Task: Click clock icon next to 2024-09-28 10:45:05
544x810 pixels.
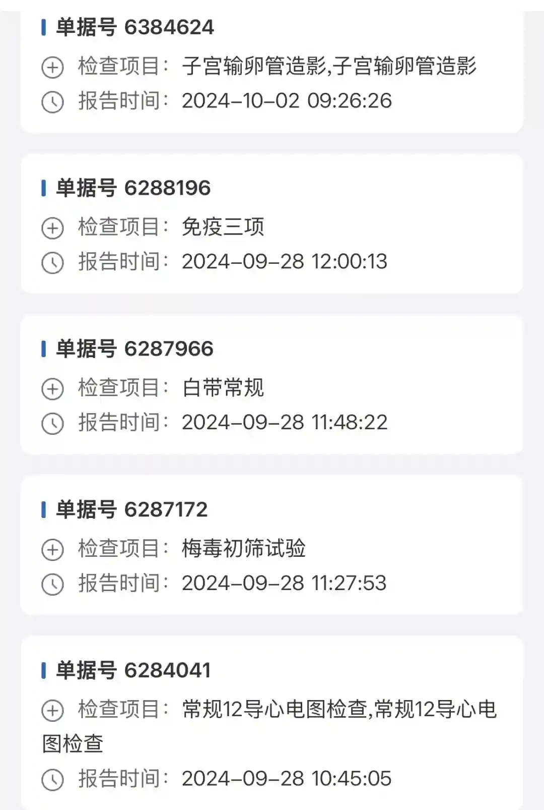Action: [52, 780]
